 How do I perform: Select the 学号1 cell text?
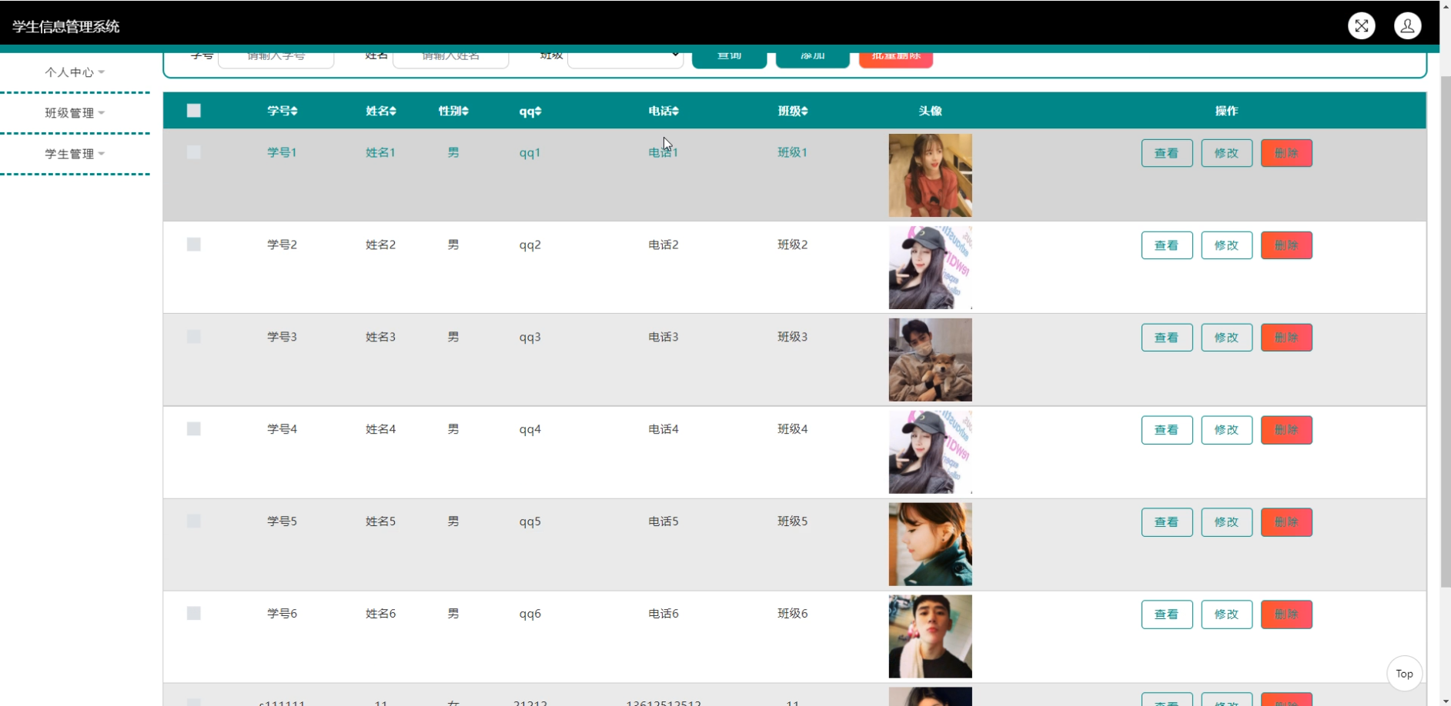click(x=282, y=152)
